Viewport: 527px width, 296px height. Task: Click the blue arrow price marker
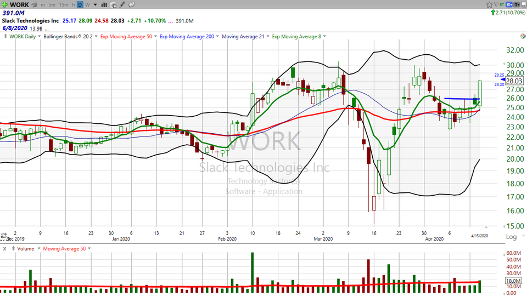[503, 80]
